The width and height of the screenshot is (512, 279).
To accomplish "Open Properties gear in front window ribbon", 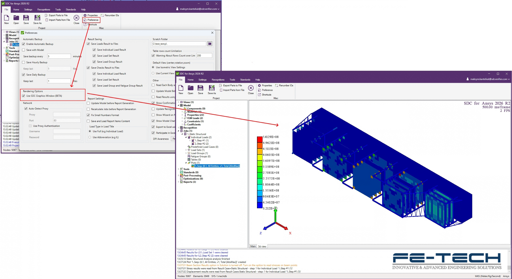I will [265, 85].
